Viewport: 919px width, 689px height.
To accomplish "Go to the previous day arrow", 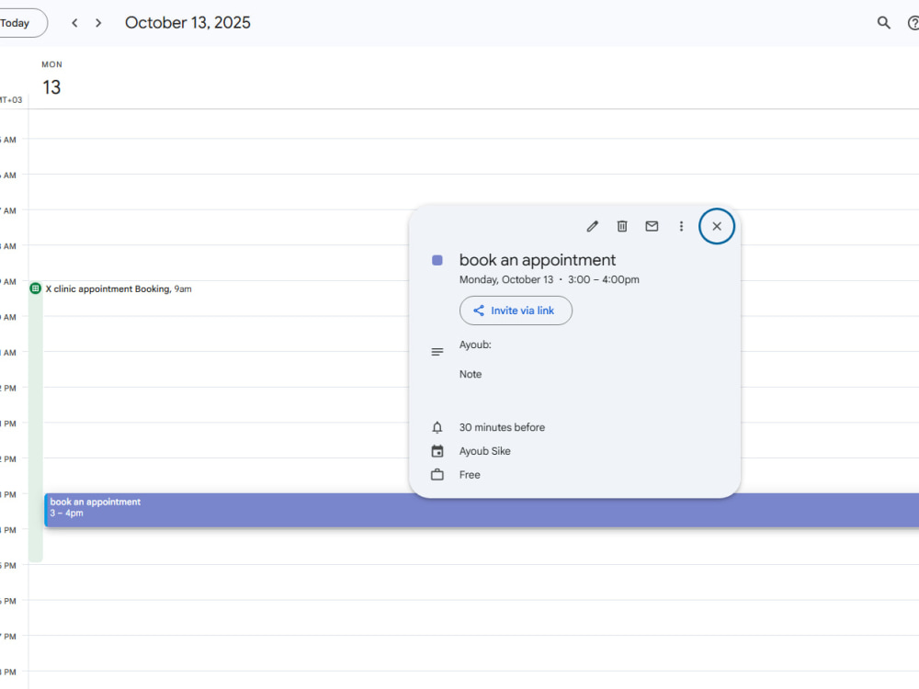I will point(74,23).
